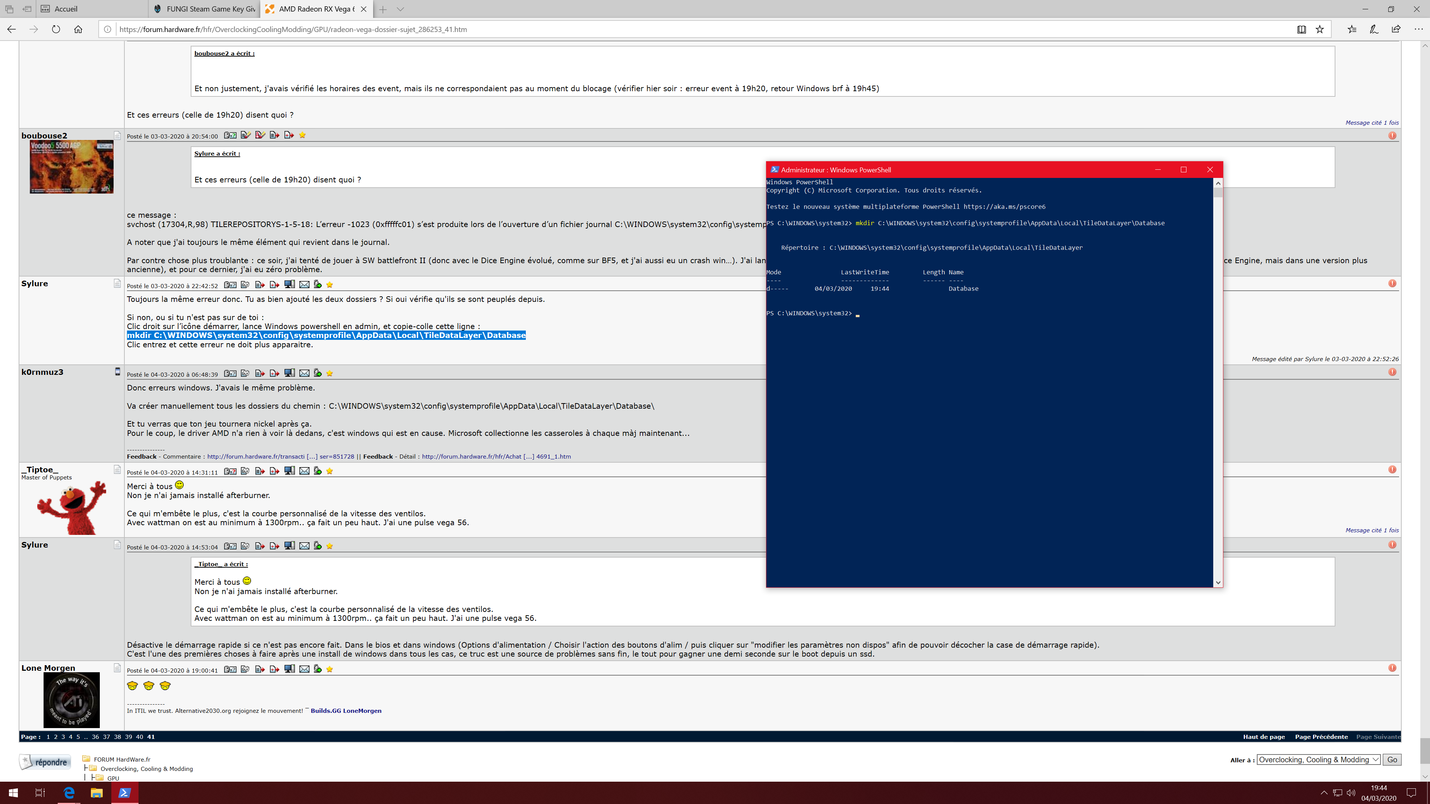Click the envelope icon on k0rnmuz3's post

coord(304,373)
